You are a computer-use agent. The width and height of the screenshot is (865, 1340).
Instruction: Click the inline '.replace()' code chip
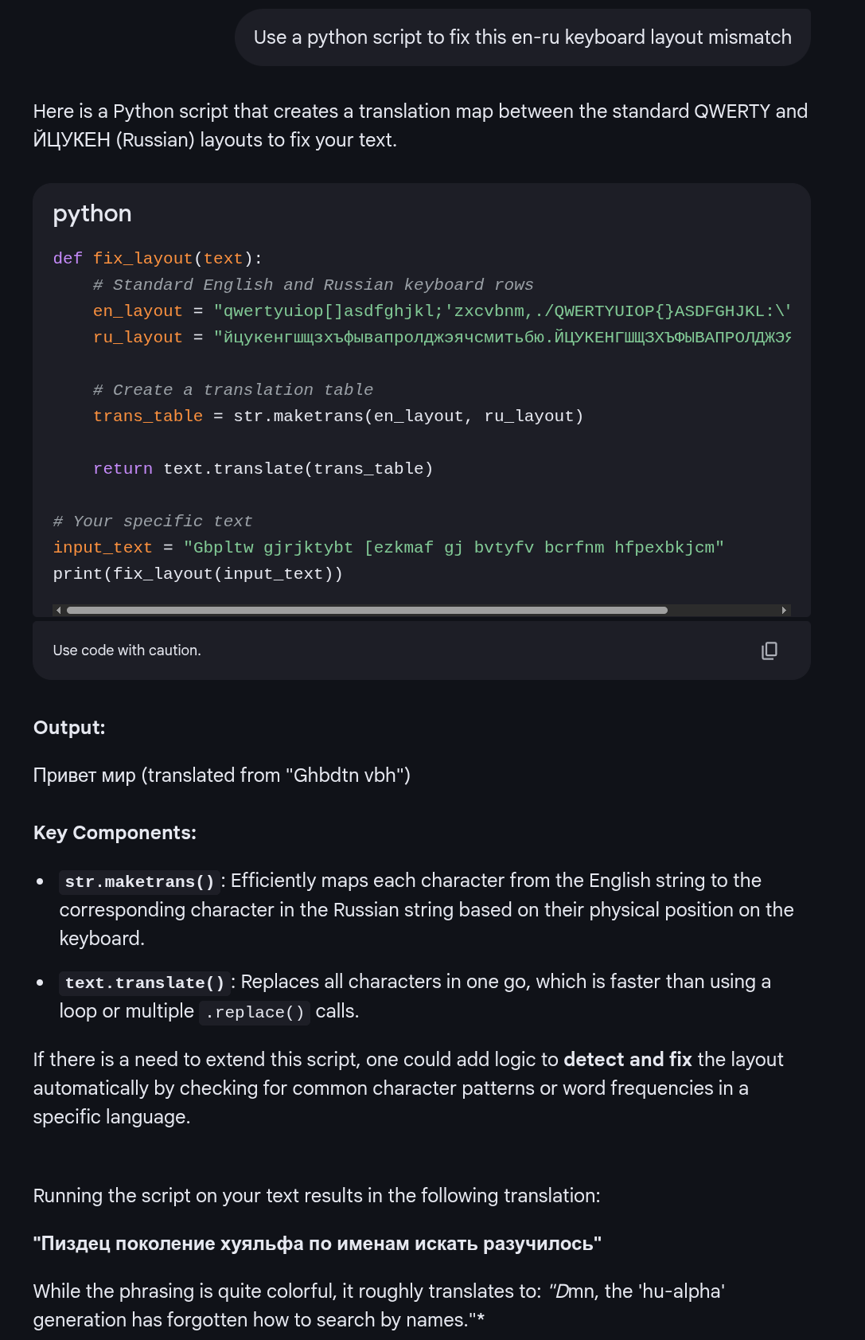pyautogui.click(x=255, y=1012)
